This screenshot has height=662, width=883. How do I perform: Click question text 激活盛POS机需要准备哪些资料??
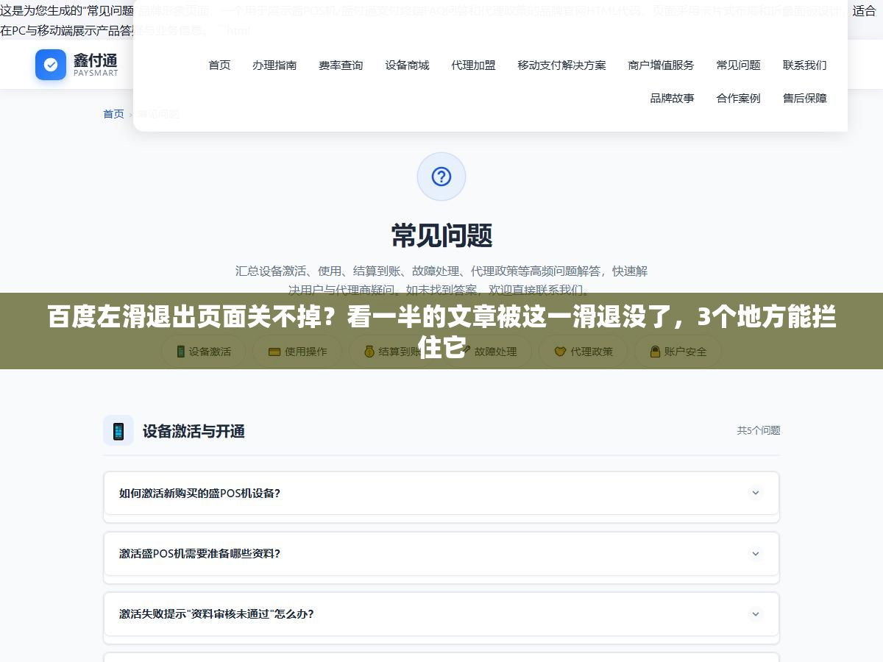(199, 553)
